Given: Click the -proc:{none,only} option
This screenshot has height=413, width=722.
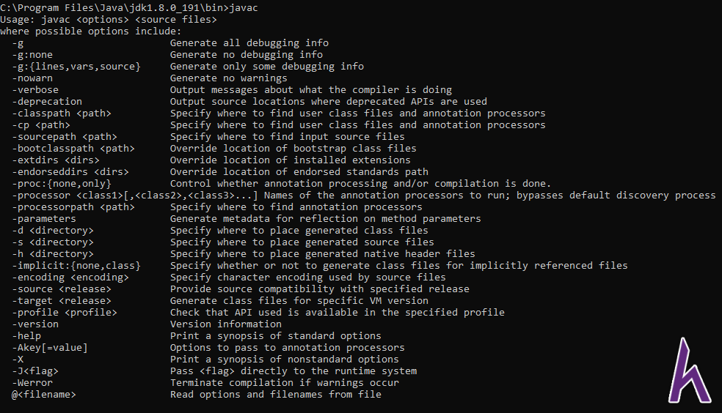Looking at the screenshot, I should (62, 184).
